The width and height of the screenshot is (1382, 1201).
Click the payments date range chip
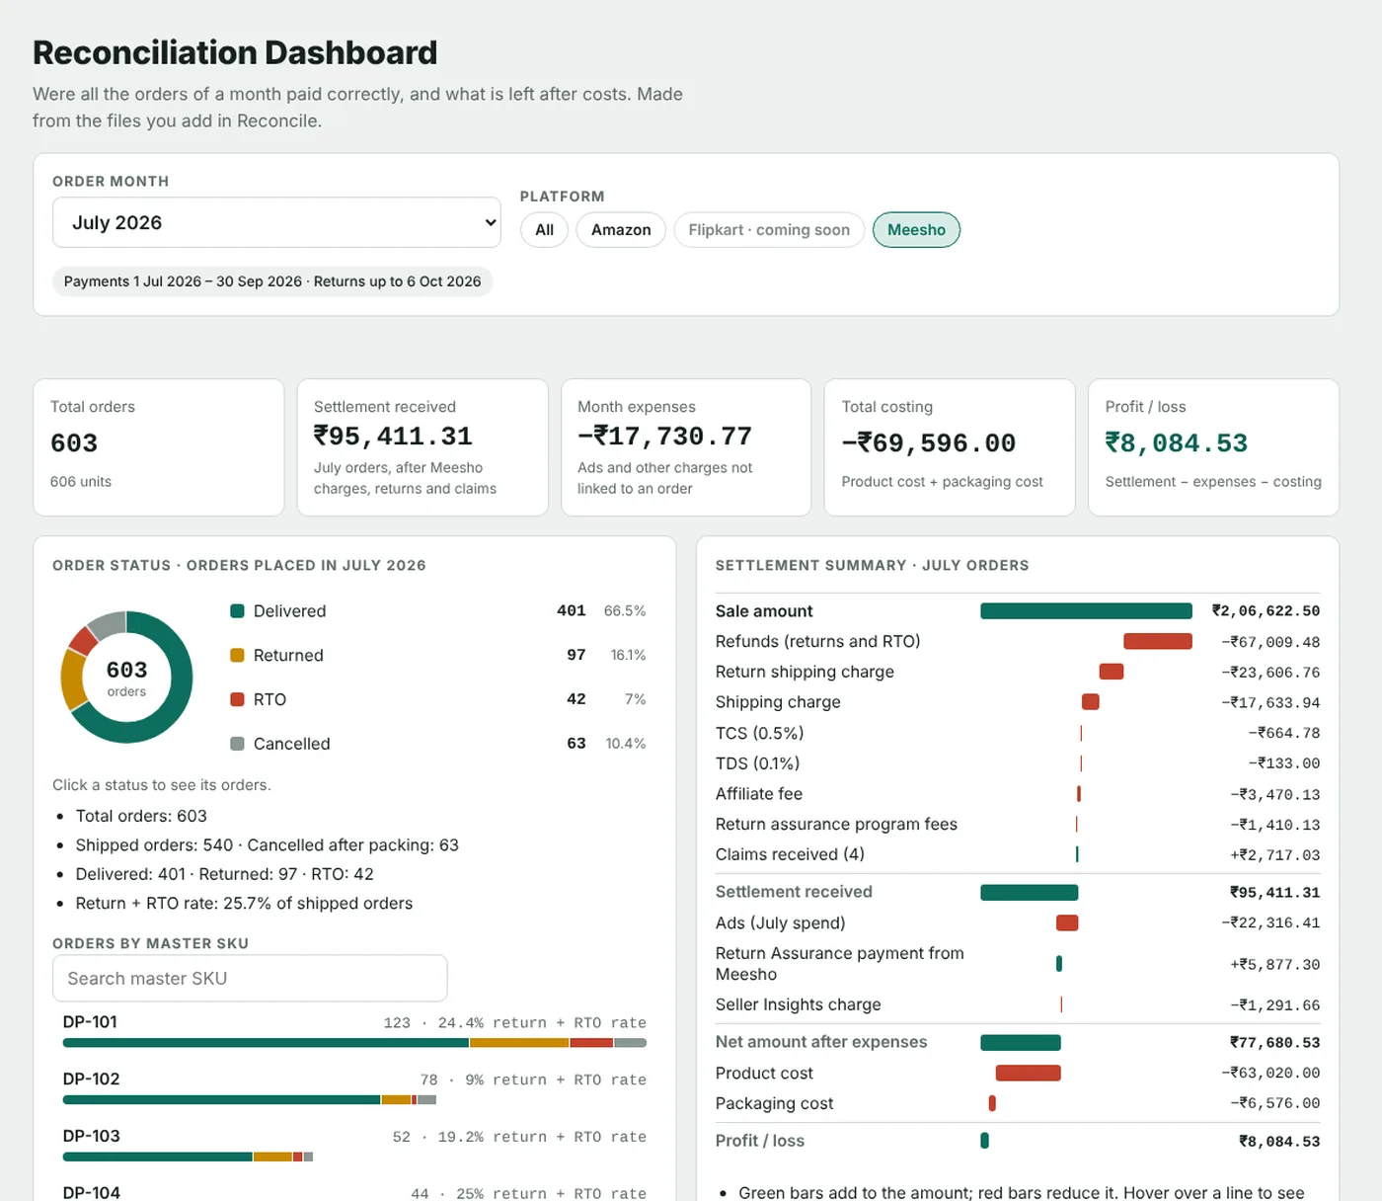272,281
